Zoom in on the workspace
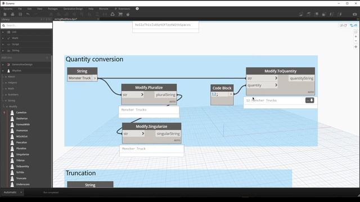 click(356, 36)
